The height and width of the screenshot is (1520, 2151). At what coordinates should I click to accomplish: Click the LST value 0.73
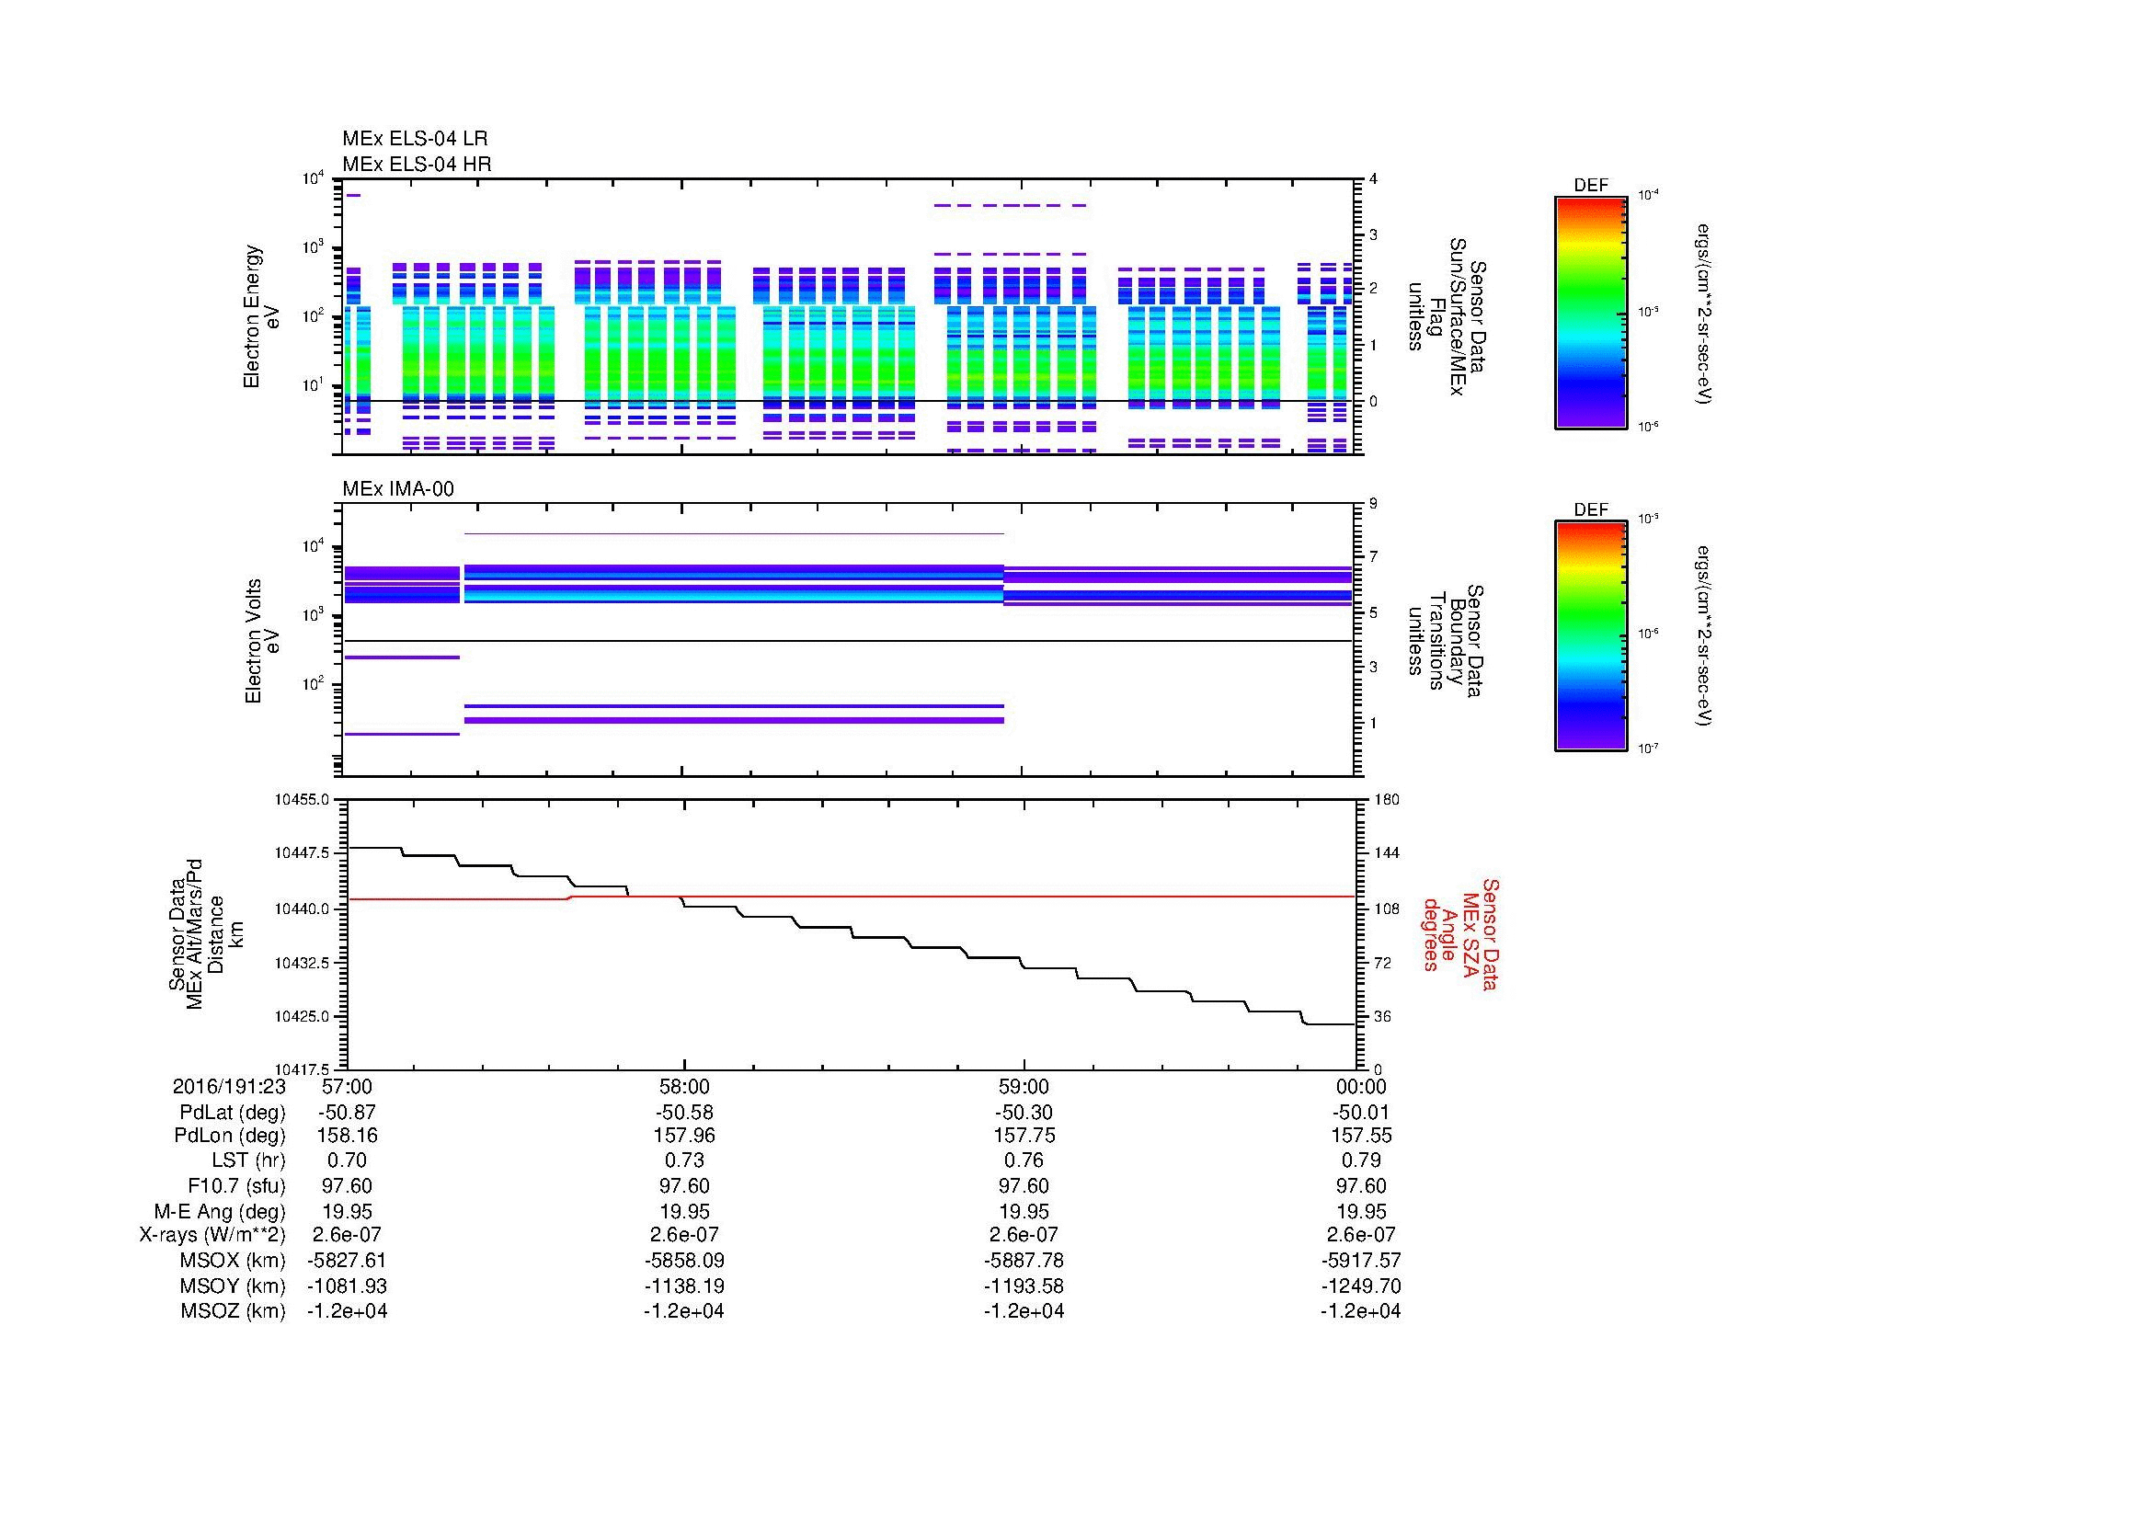point(685,1160)
